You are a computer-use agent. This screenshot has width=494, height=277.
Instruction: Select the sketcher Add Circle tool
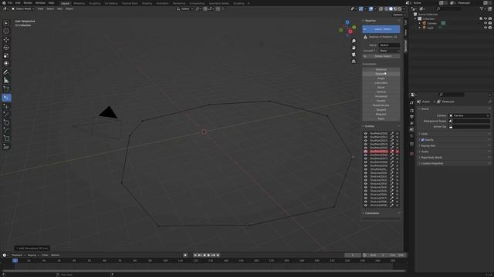tap(6, 122)
